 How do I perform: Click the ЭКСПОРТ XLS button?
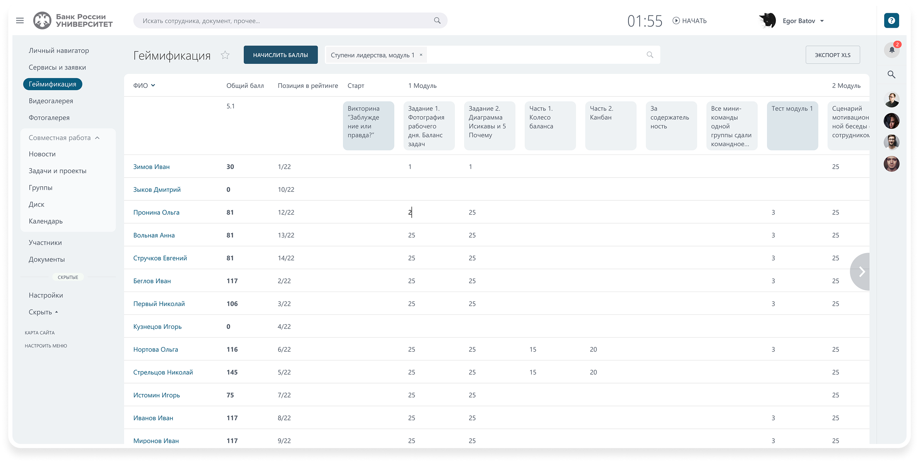click(x=832, y=55)
